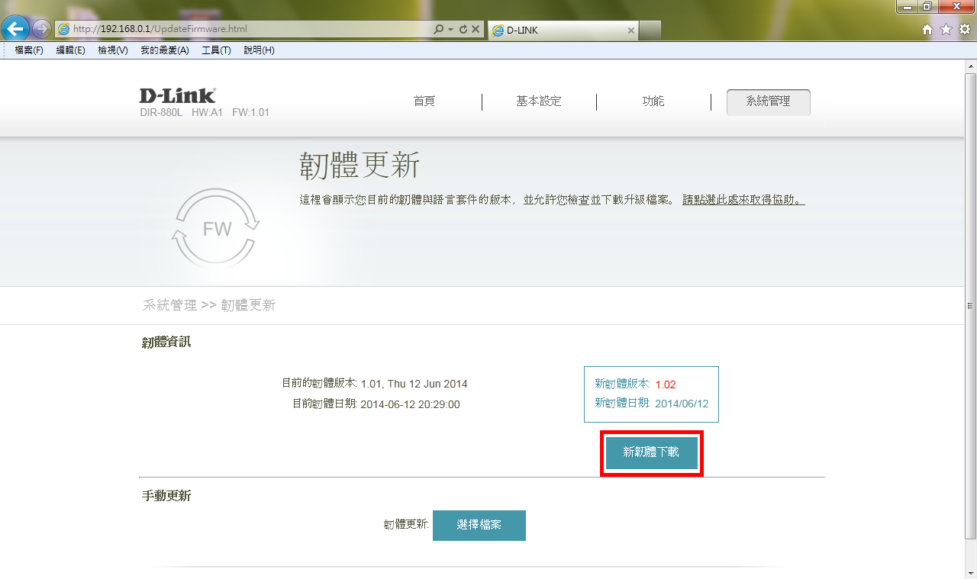Viewport: 977px width, 579px height.
Task: Open Favorites star icon
Action: pos(946,29)
